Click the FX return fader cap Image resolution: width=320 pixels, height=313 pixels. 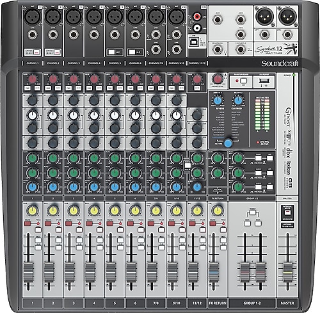(214, 273)
